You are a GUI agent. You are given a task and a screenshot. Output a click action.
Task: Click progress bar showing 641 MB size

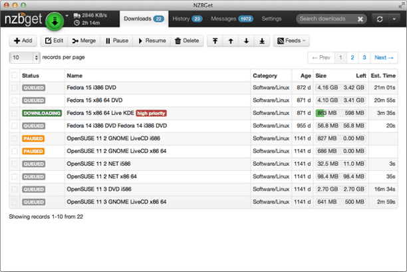coord(340,202)
